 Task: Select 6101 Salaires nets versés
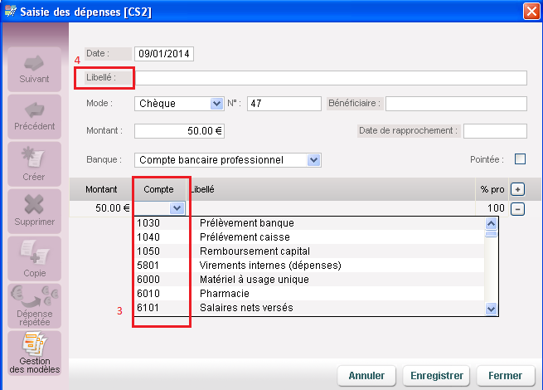(309, 308)
